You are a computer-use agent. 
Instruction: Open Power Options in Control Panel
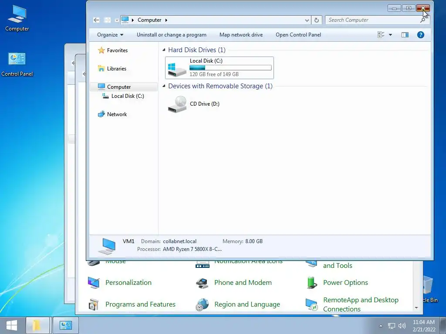pos(345,282)
